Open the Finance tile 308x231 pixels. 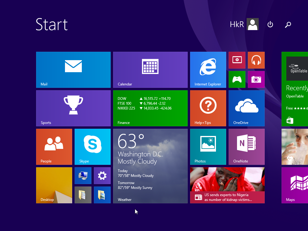click(150, 108)
